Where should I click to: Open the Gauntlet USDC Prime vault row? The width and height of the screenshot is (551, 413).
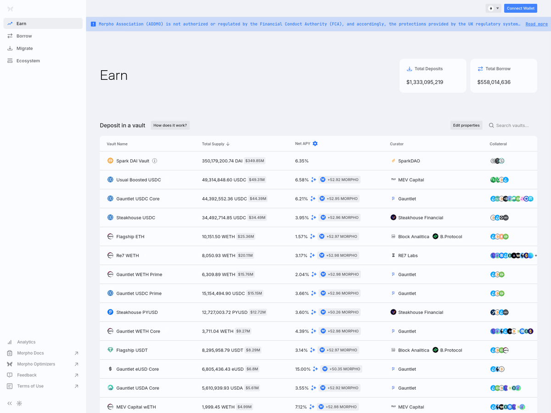pyautogui.click(x=318, y=293)
